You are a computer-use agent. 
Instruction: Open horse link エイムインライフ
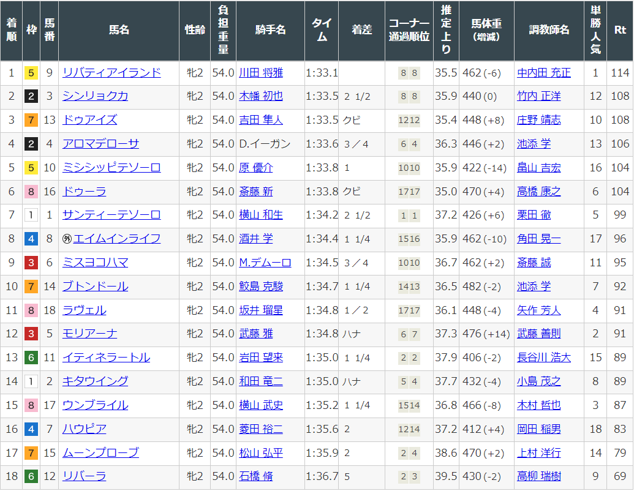pos(117,239)
